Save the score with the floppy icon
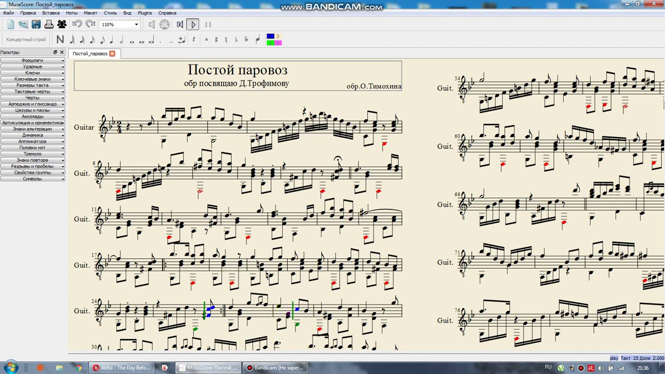 click(36, 24)
